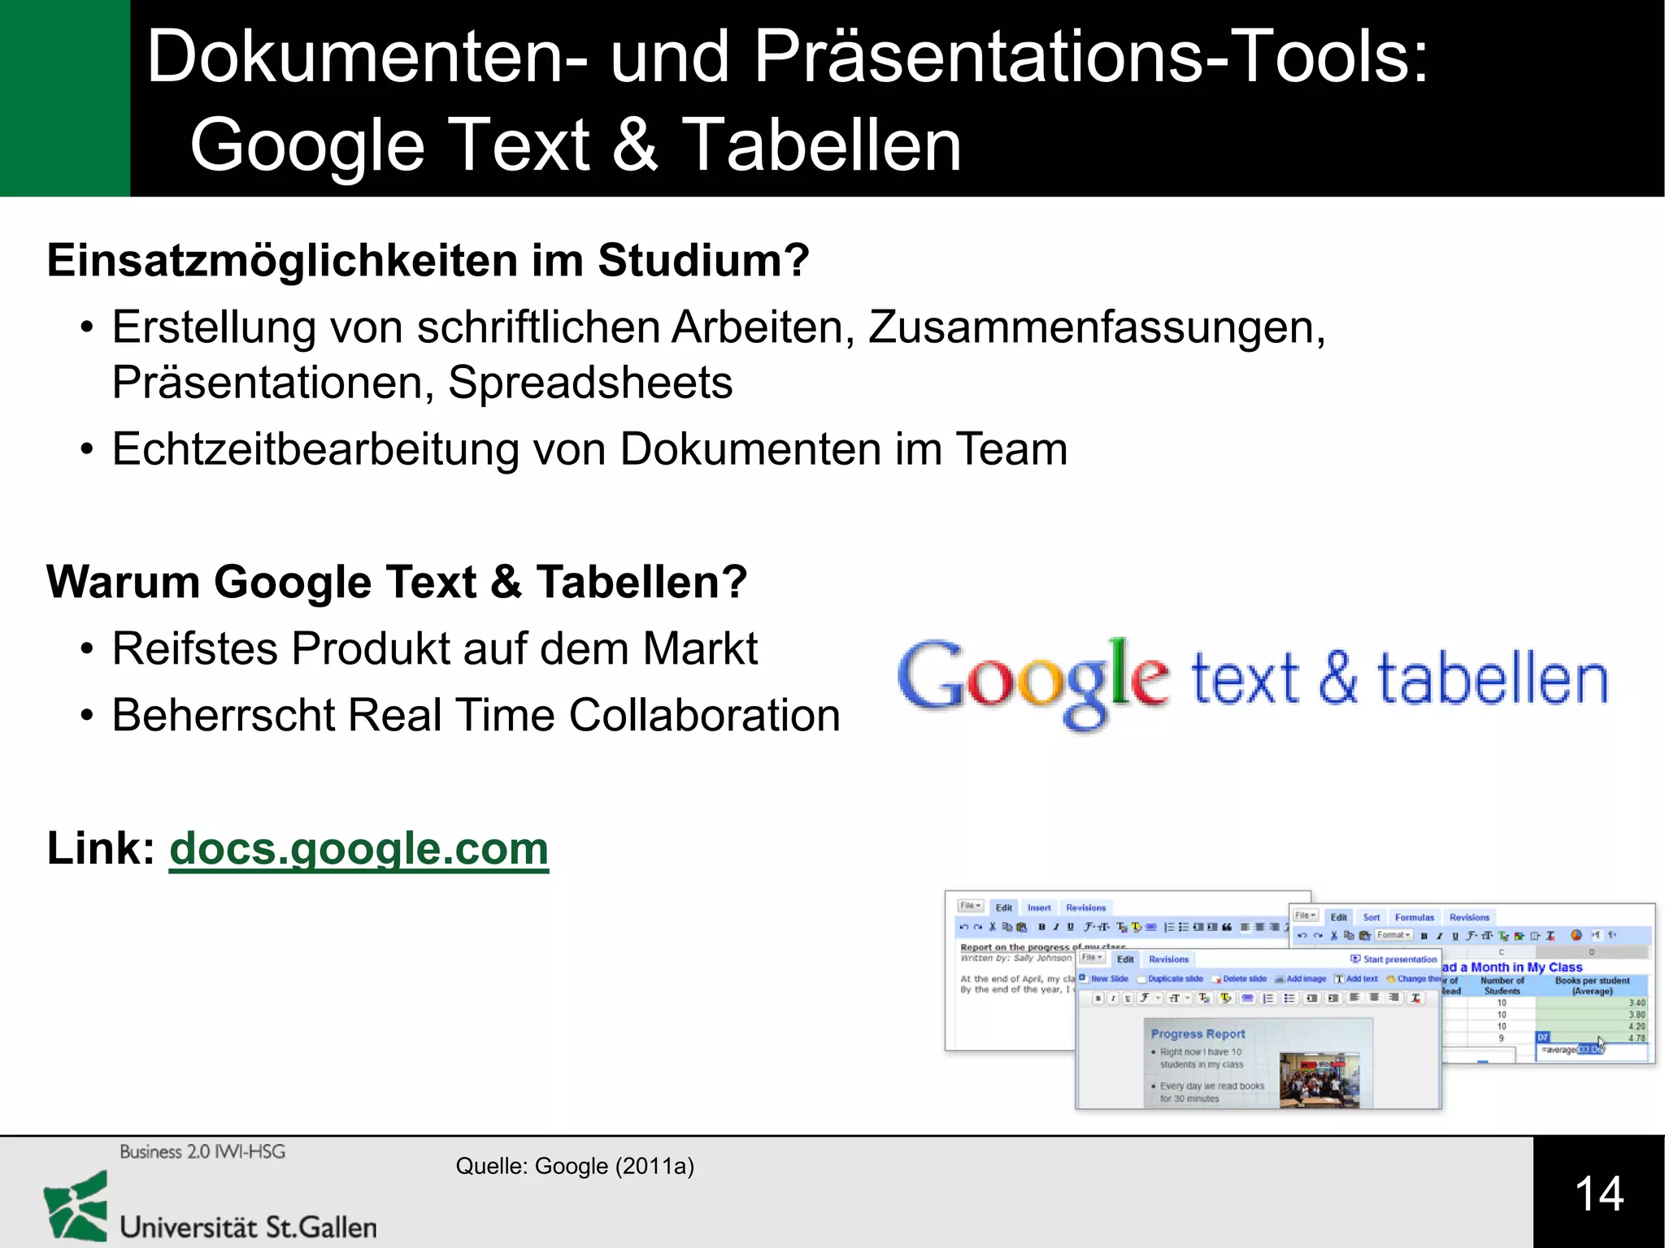Open File dropdown in the spreadsheet window
Viewport: 1665px width, 1248px height.
[x=1306, y=916]
